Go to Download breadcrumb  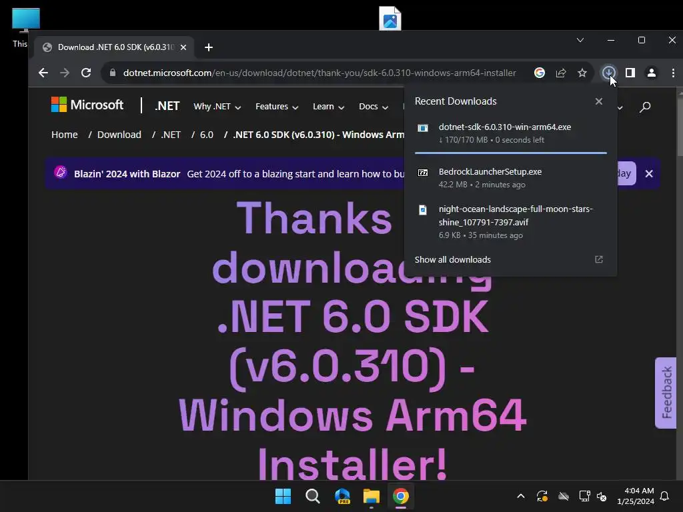pos(119,135)
